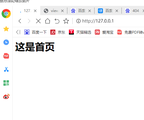Click site info icon in address bar
Screen dimensions: 144x120
(x=78, y=21)
